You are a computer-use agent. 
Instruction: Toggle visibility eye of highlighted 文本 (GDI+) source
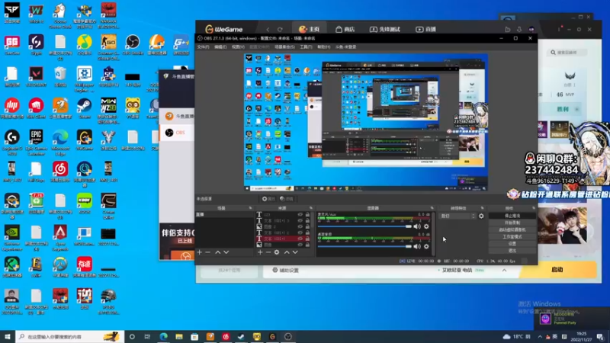pyautogui.click(x=300, y=239)
